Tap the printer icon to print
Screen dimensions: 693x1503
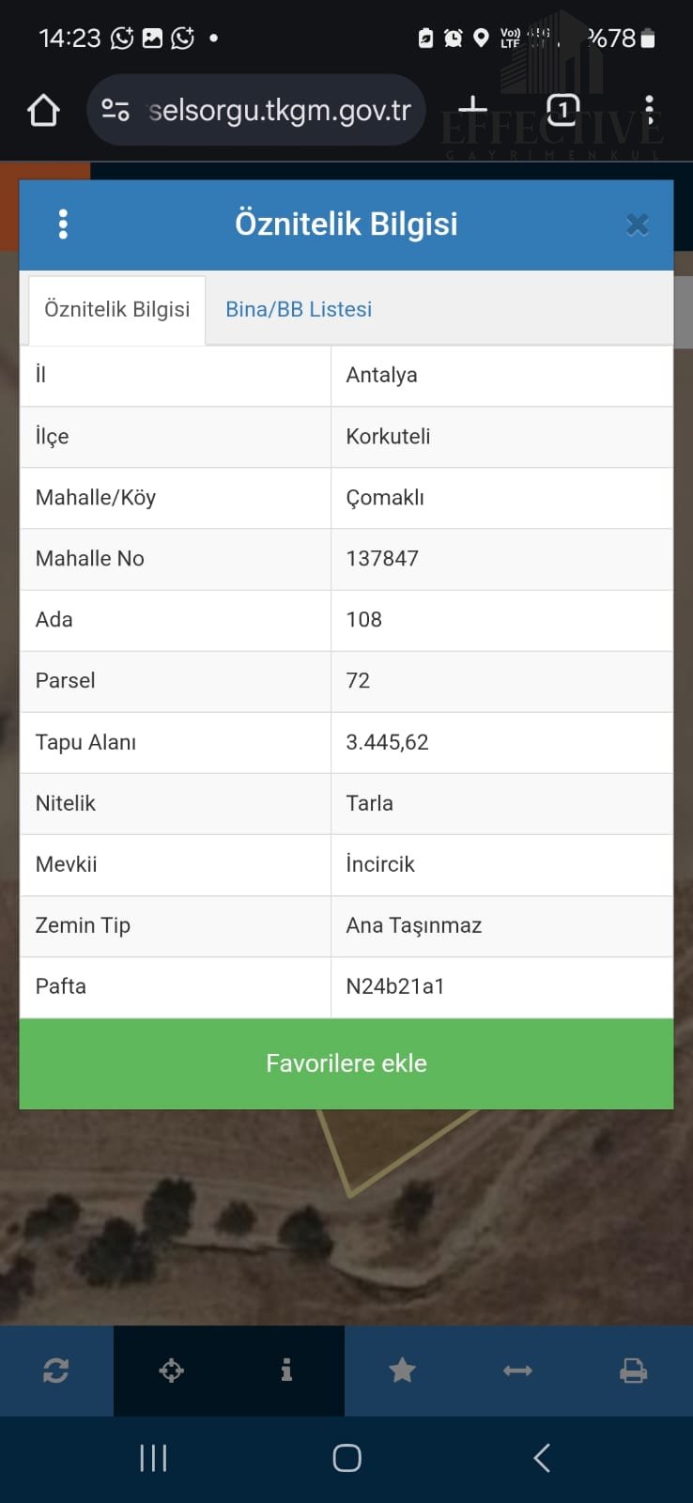[x=634, y=1371]
